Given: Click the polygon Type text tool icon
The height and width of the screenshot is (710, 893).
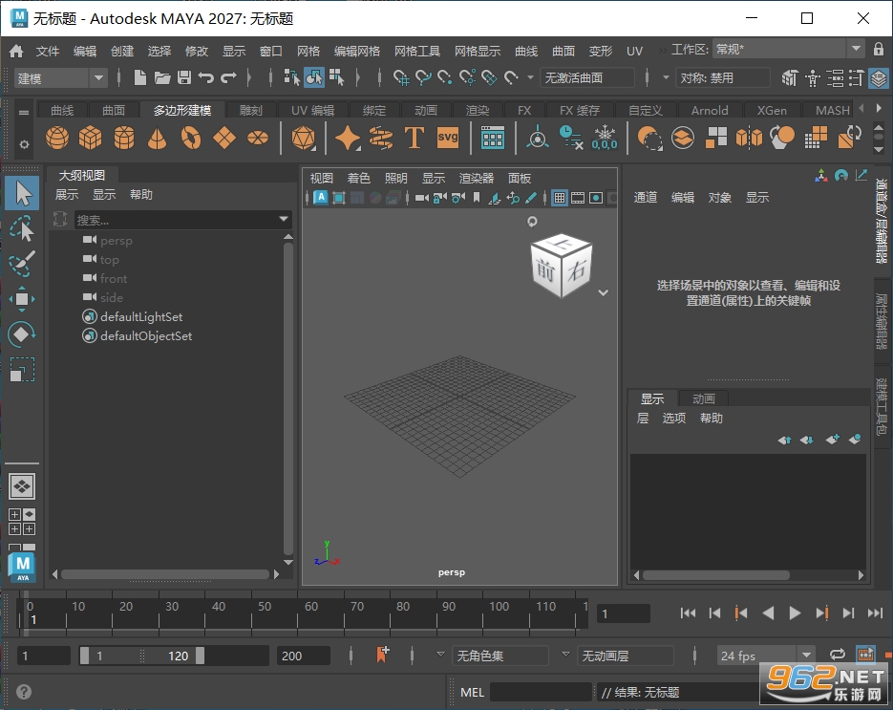Looking at the screenshot, I should (x=415, y=138).
